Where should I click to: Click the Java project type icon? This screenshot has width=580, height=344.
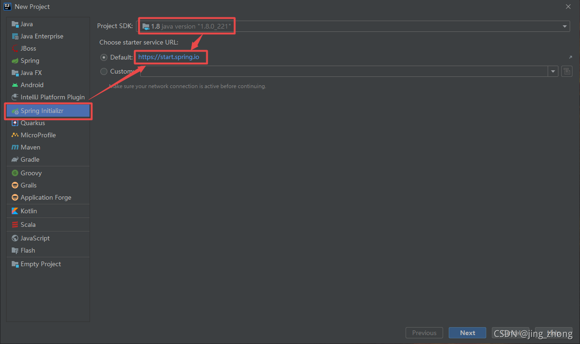click(x=15, y=24)
